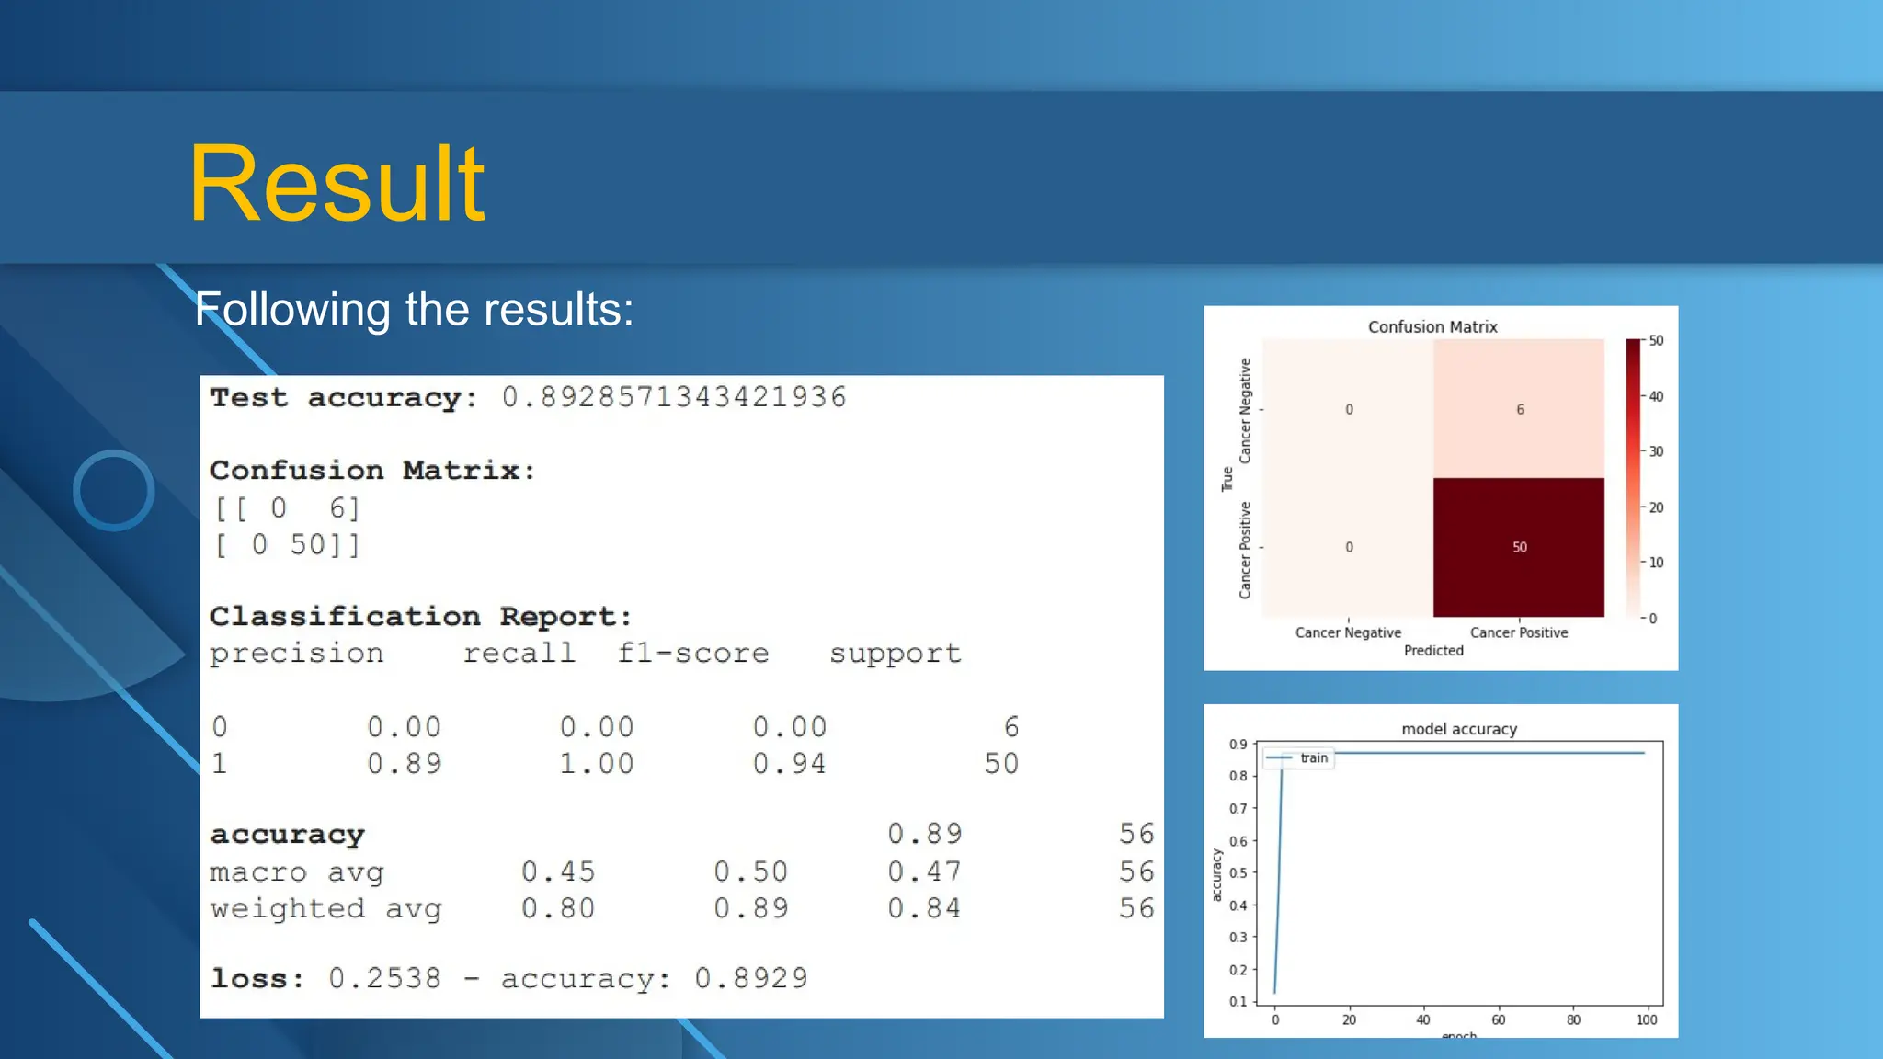Click weighted avg f1-score value 0.84

[x=924, y=908]
